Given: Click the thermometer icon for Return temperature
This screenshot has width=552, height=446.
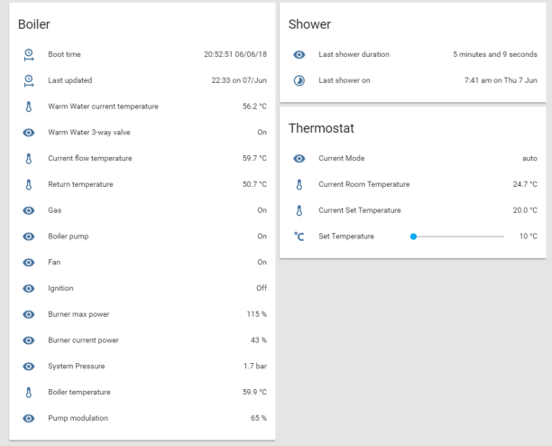Looking at the screenshot, I should [x=29, y=184].
